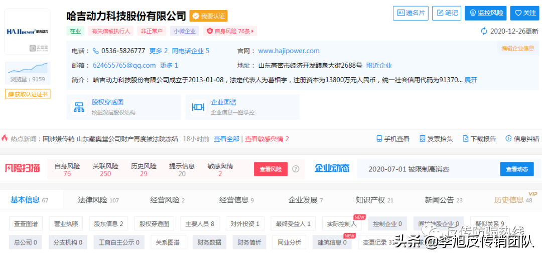
Task: Click the 在业 status tag
Action: [x=75, y=31]
